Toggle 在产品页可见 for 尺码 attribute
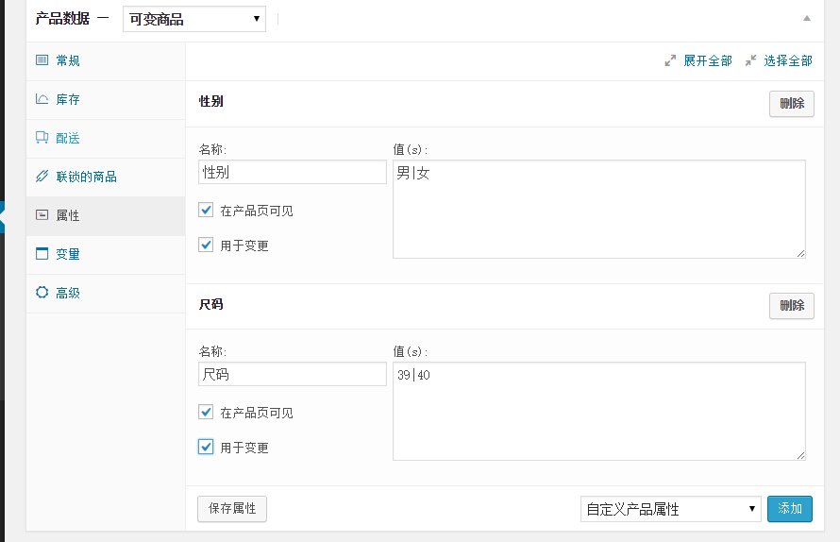 (x=206, y=412)
